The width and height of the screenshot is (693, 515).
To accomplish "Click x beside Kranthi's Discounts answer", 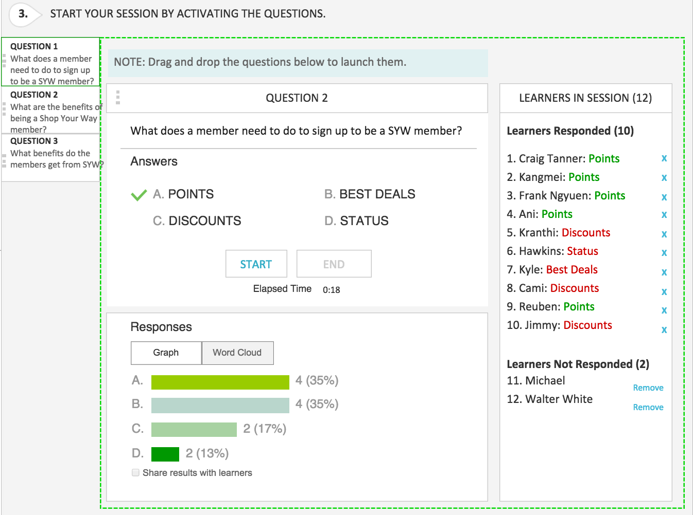I will 664,234.
